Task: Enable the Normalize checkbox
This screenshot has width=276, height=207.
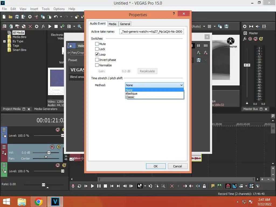Action: [x=97, y=65]
